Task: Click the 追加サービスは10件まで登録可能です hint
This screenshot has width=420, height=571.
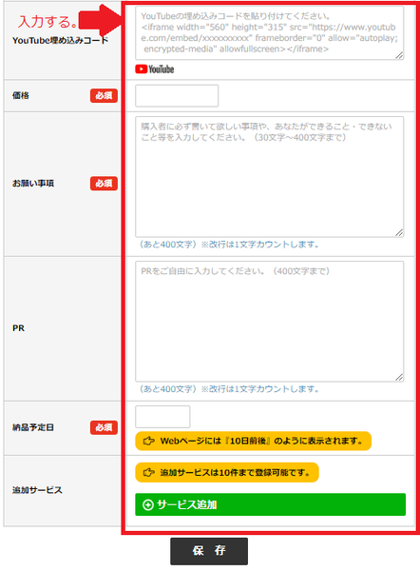Action: (x=227, y=473)
